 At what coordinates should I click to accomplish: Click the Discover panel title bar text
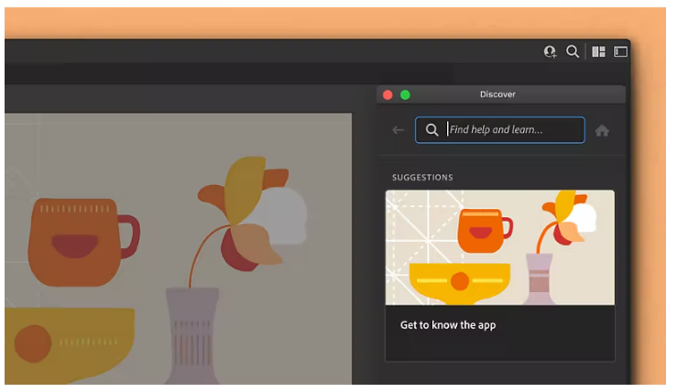coord(497,94)
